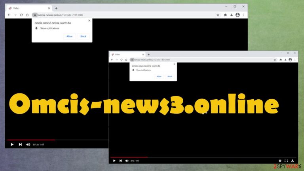This screenshot has width=304, height=171.
Task: Skip to next video in front window
Action: 121,161
